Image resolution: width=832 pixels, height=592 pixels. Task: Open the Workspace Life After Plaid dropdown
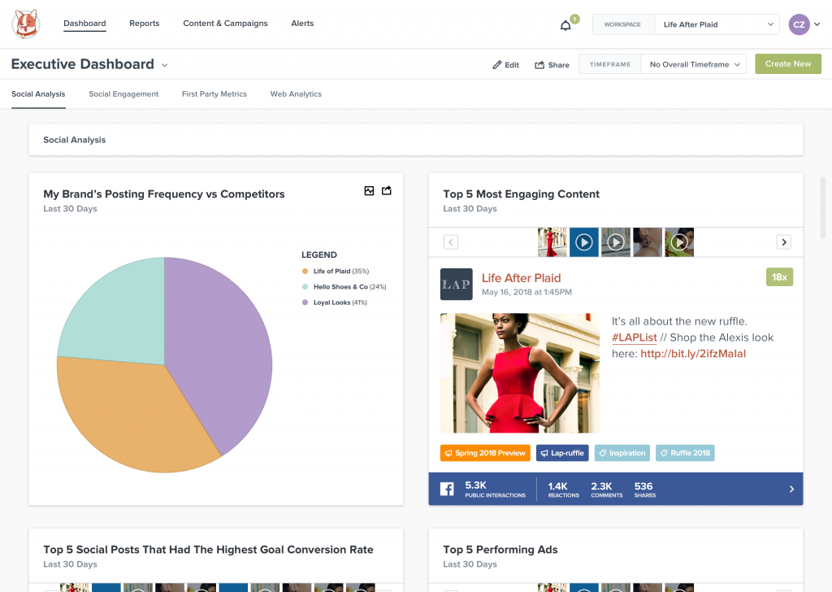(x=717, y=24)
